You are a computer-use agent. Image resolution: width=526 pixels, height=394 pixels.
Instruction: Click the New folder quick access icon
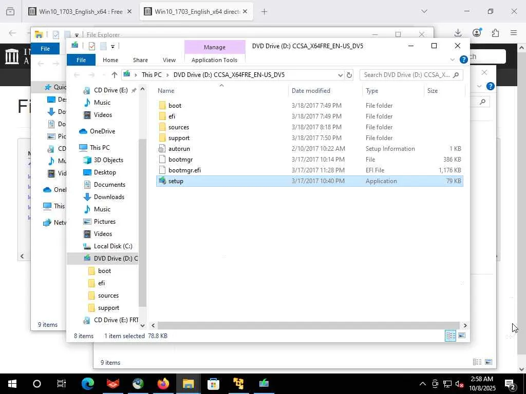(104, 46)
